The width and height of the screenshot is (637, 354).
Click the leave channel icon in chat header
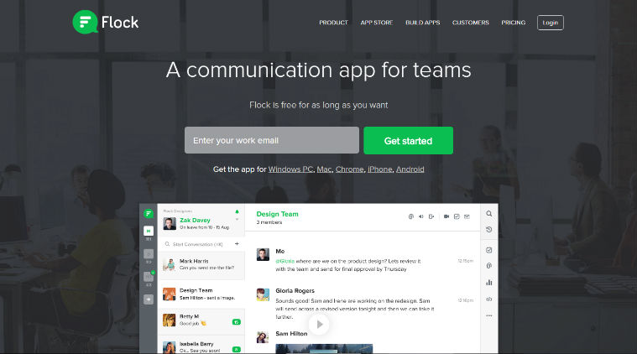pyautogui.click(x=431, y=216)
